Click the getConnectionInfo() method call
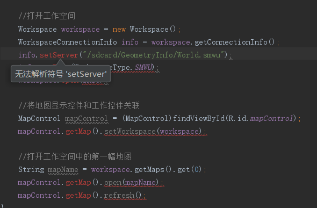 [x=234, y=42]
